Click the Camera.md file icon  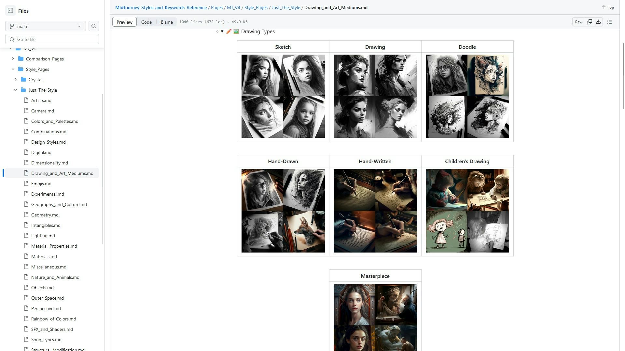(26, 111)
